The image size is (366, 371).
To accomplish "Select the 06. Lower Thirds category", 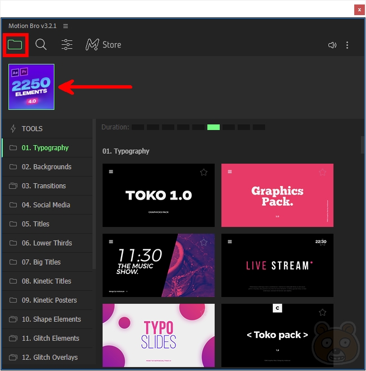I will [47, 243].
